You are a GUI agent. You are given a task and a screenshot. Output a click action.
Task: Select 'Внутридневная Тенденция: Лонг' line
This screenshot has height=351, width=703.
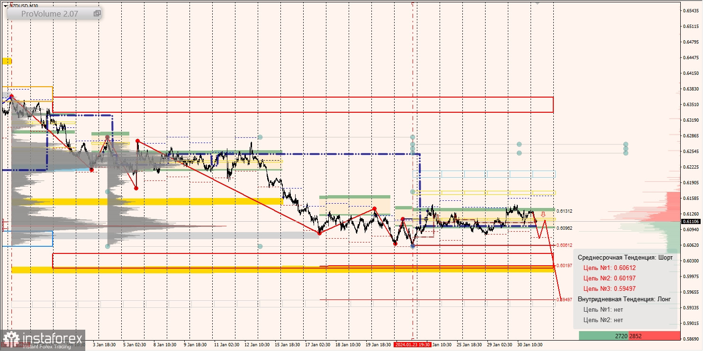point(624,299)
